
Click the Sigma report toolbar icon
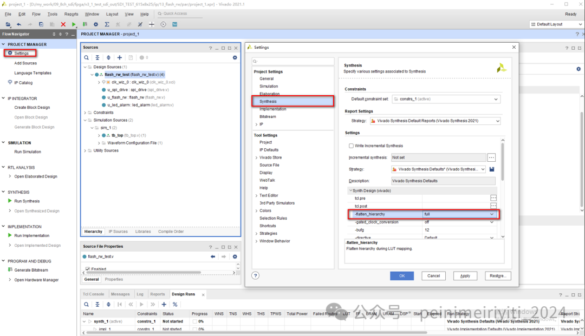[107, 24]
